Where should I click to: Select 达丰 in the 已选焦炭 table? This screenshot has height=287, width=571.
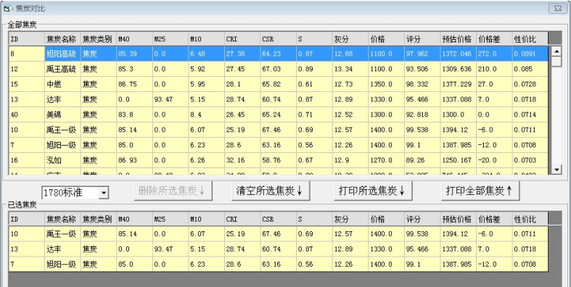tap(279, 249)
